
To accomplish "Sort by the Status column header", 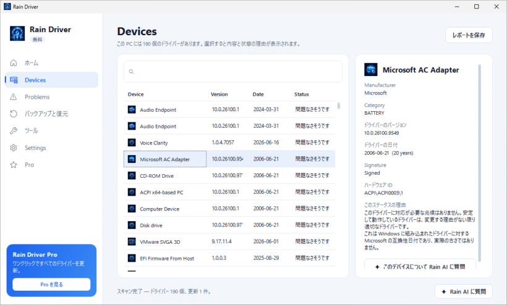I will (x=301, y=94).
